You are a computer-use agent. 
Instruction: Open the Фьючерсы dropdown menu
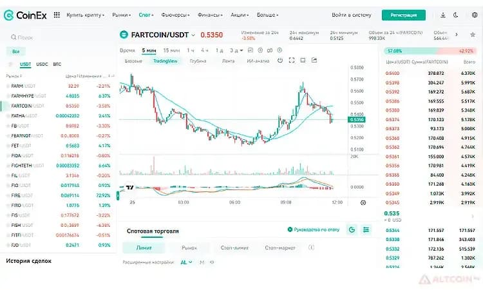(x=175, y=15)
